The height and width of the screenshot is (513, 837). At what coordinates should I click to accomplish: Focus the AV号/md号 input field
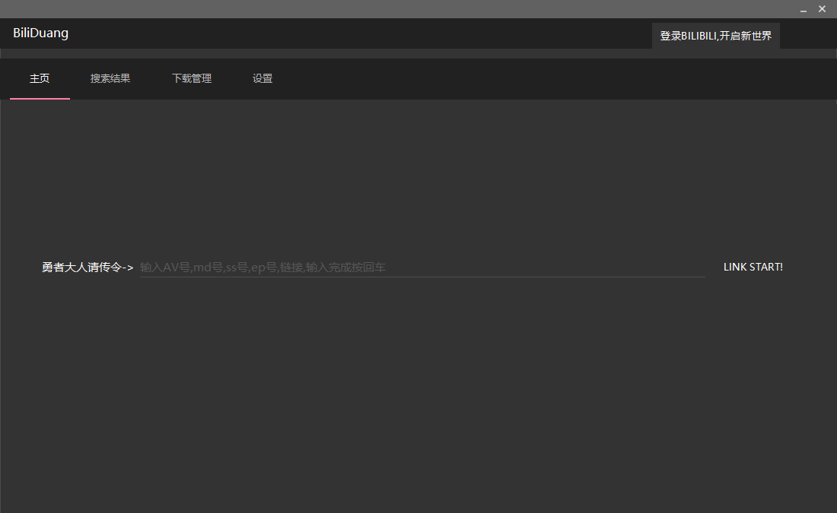pyautogui.click(x=422, y=268)
